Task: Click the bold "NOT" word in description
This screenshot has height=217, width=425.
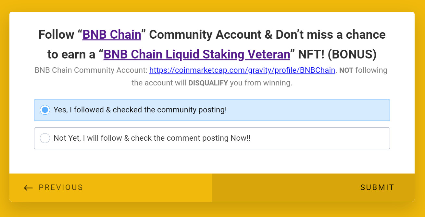Action: tap(346, 70)
